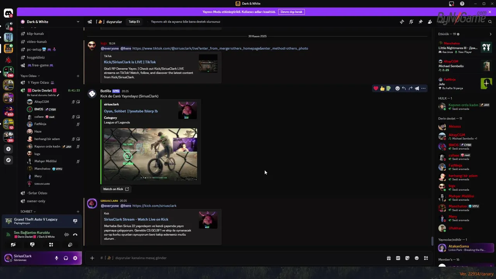Click Devre dışı bırak button
496x279 pixels.
point(291,12)
